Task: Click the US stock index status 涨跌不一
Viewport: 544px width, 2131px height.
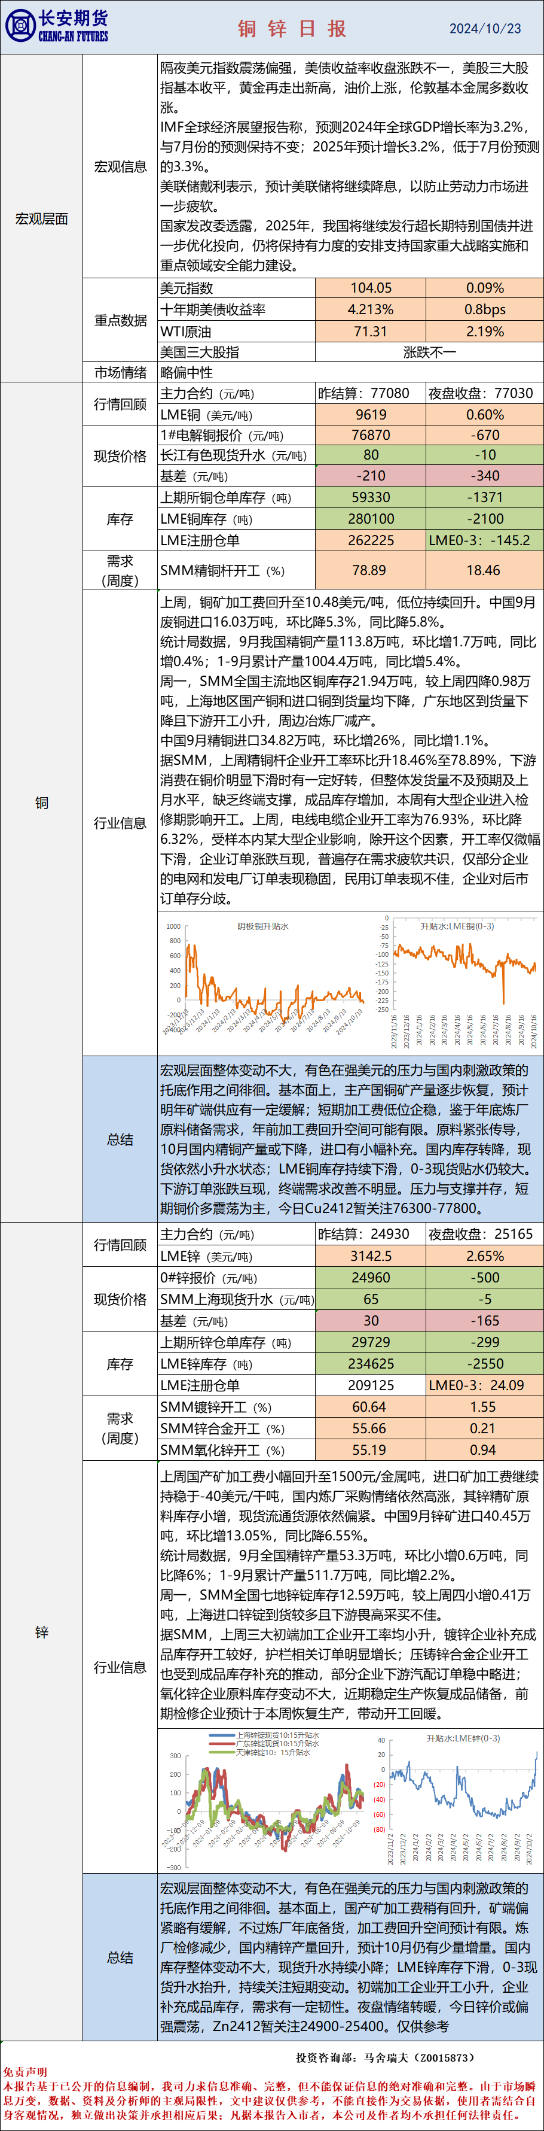Action: [430, 352]
